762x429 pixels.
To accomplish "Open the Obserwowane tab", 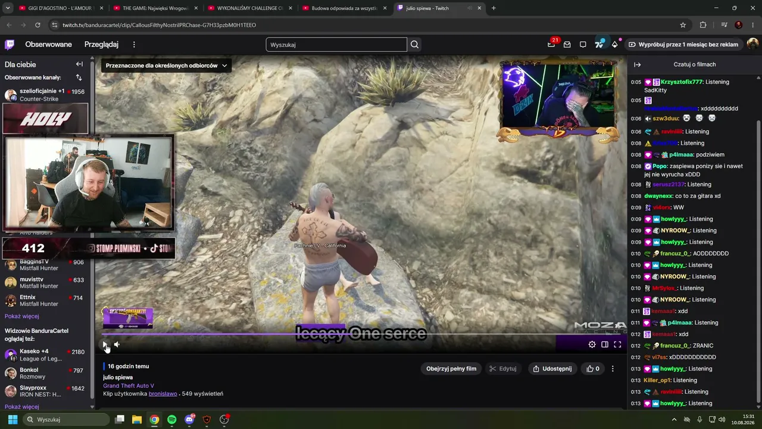I will pos(48,45).
